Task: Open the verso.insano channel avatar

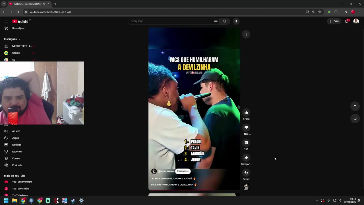Action: pos(154,171)
